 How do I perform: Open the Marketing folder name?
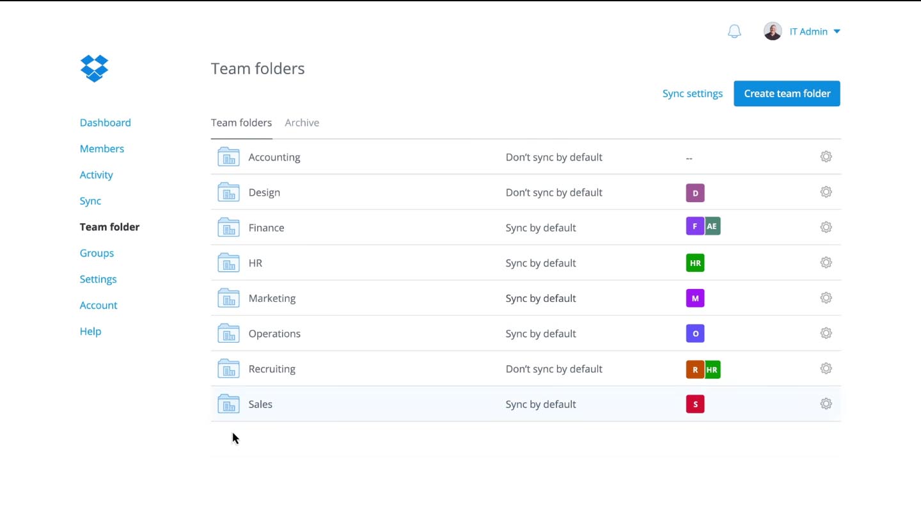272,299
